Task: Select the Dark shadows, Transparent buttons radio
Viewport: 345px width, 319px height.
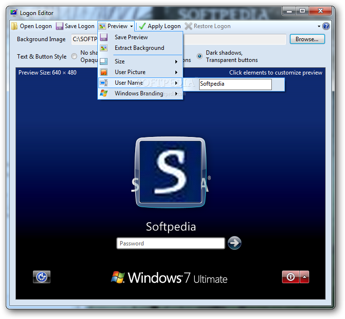Action: click(200, 56)
